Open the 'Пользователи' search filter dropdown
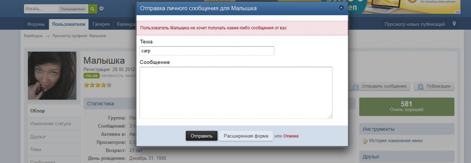 tap(73, 9)
